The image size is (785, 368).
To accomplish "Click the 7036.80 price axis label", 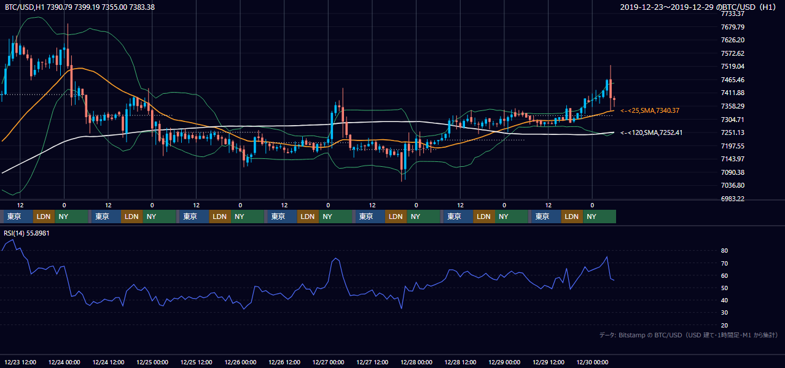I will [732, 185].
